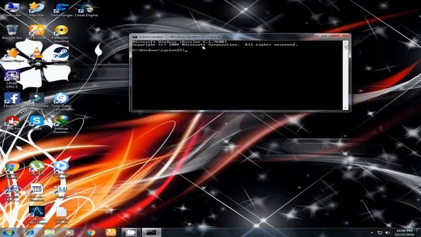
Task: Launch the UC Browser desktop shortcut
Action: click(x=37, y=32)
